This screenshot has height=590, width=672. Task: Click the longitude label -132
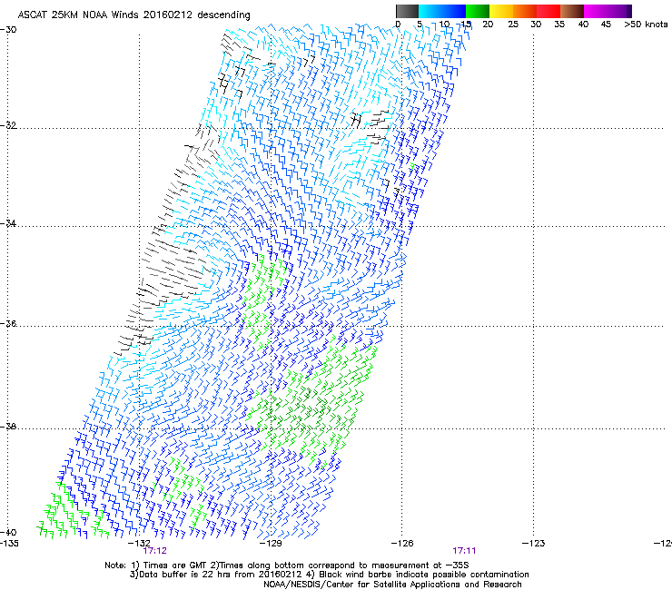click(x=140, y=544)
